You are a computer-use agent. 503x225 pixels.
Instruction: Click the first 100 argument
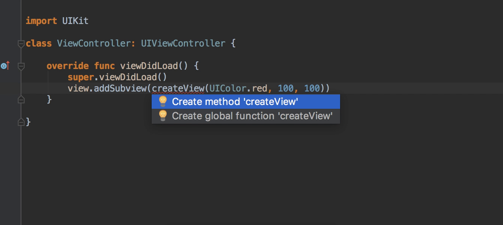coord(286,88)
